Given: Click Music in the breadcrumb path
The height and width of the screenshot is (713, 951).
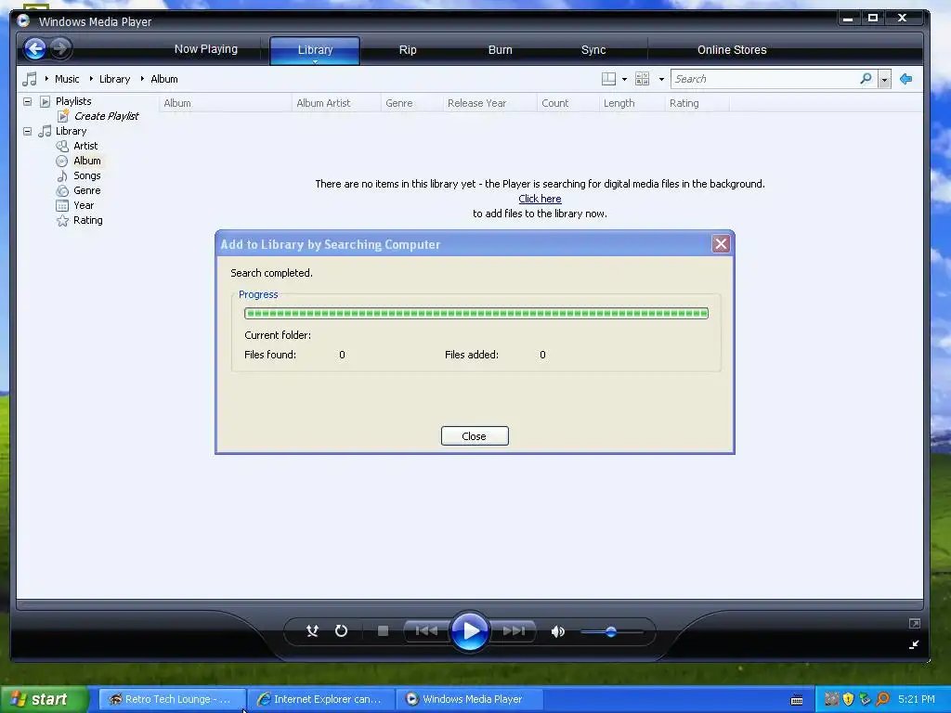Looking at the screenshot, I should point(67,79).
